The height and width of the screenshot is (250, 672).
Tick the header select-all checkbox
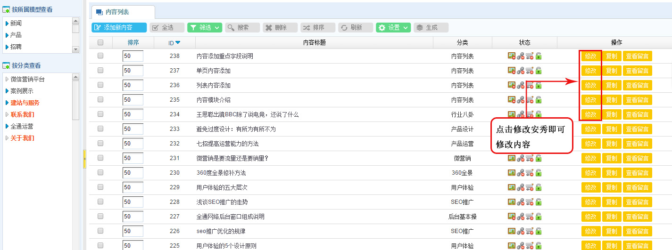tap(100, 42)
